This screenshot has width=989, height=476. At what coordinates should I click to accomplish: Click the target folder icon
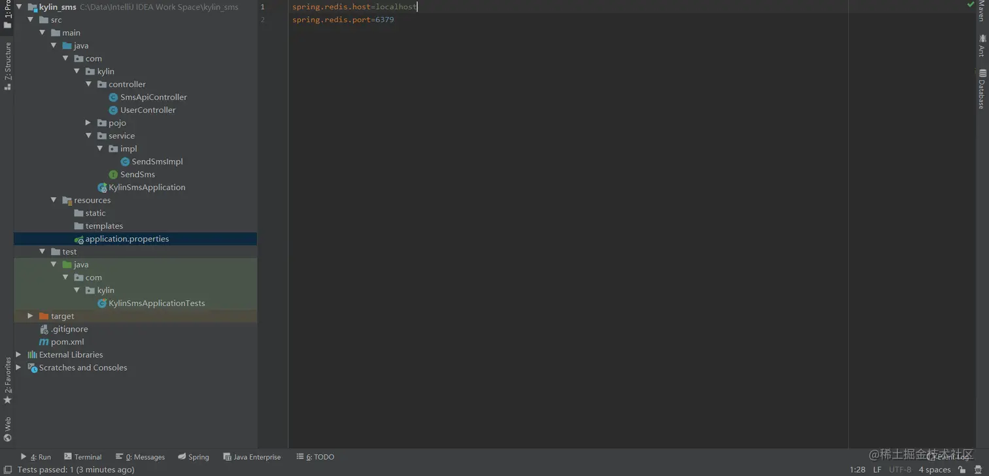point(44,316)
